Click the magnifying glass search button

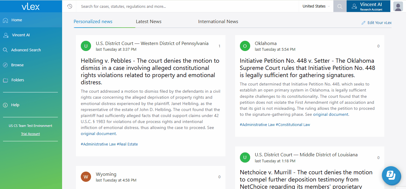pos(340,6)
